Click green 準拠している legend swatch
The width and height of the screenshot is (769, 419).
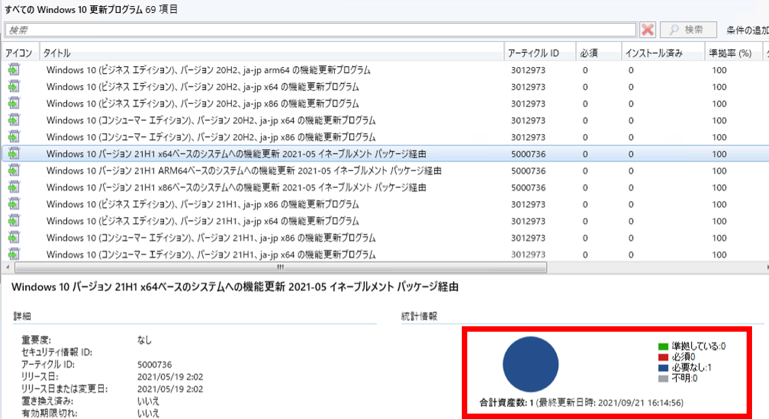tap(663, 347)
